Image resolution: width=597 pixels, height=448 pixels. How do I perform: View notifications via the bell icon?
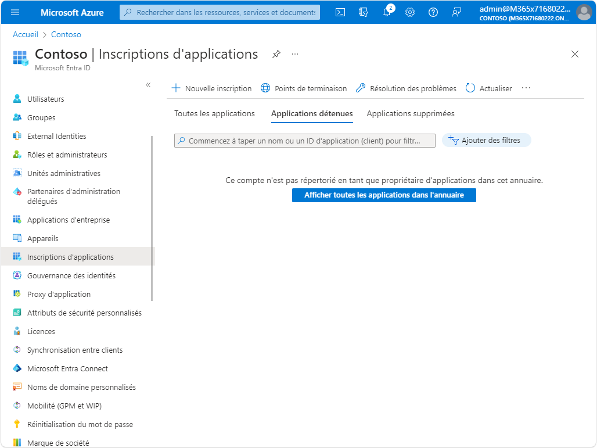[387, 13]
